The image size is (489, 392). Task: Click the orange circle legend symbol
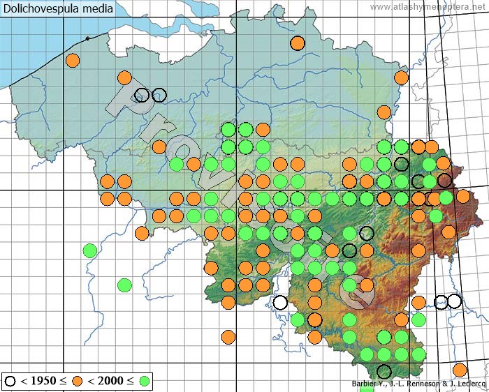[x=77, y=381]
